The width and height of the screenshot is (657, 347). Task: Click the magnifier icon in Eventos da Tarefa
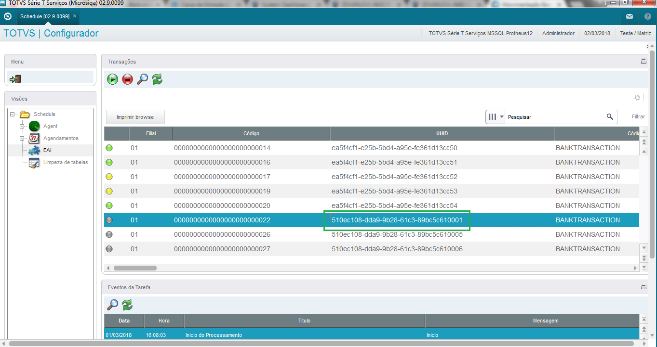pos(112,305)
